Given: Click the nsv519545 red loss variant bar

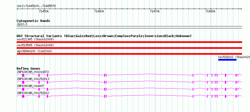Looking at the screenshot, I should [x=129, y=48].
